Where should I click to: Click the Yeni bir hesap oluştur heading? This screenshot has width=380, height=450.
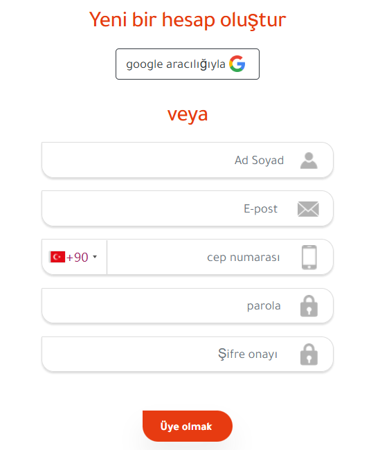(188, 20)
